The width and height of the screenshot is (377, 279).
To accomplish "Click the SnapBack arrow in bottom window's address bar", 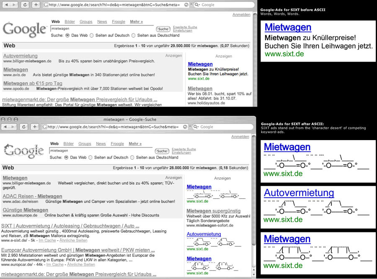I will click(x=185, y=127).
